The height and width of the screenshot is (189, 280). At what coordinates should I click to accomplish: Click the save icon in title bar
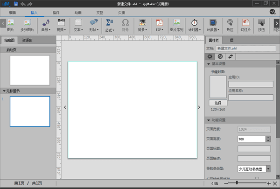click(15, 3)
